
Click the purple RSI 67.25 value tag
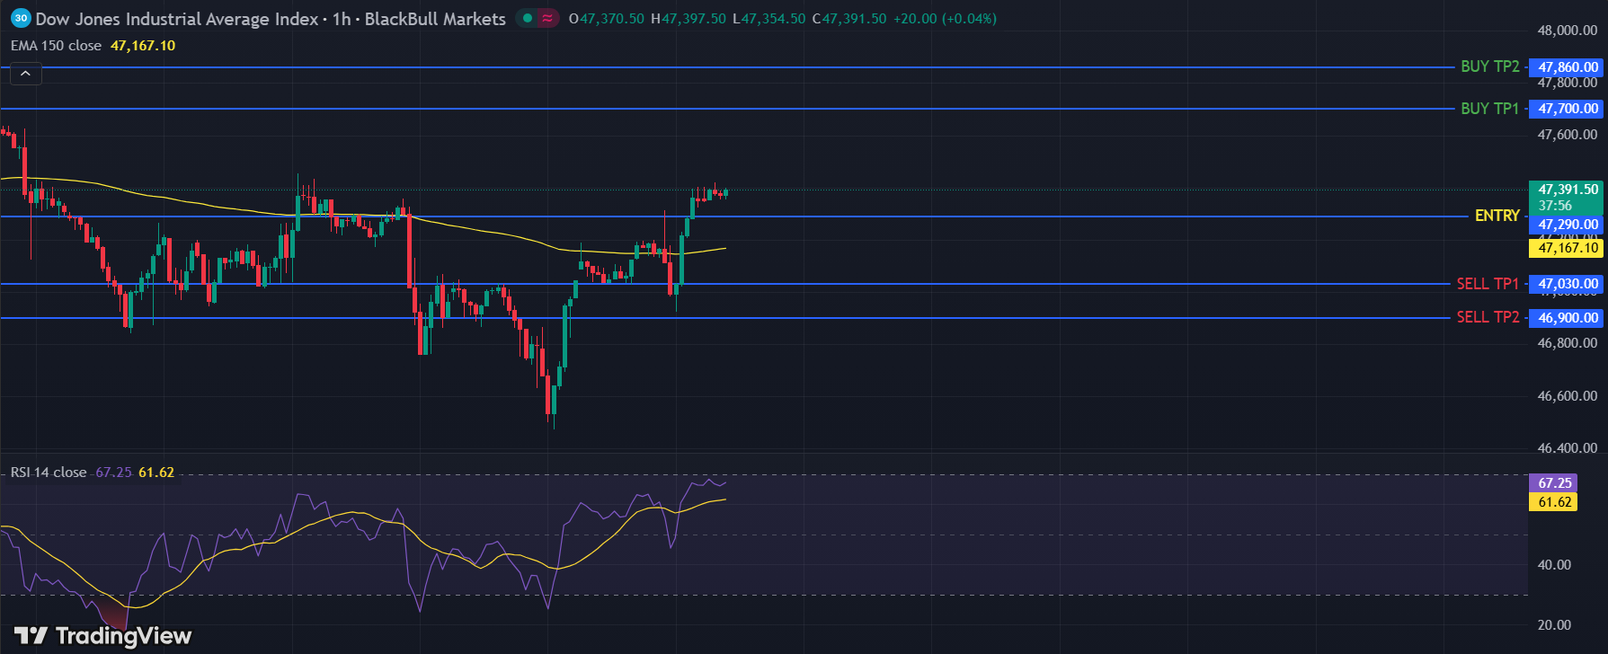(x=1554, y=483)
